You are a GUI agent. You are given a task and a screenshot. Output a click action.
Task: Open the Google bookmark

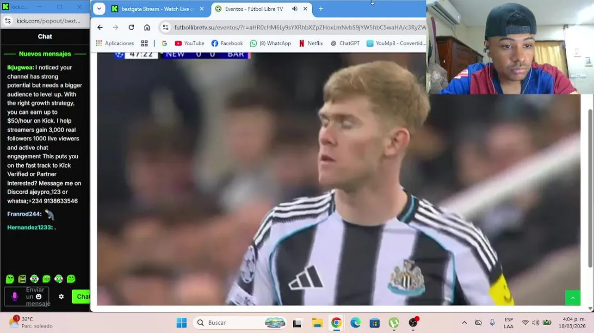tap(164, 43)
